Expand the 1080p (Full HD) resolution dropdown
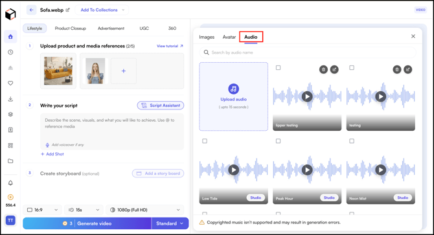The image size is (434, 235). (x=144, y=210)
